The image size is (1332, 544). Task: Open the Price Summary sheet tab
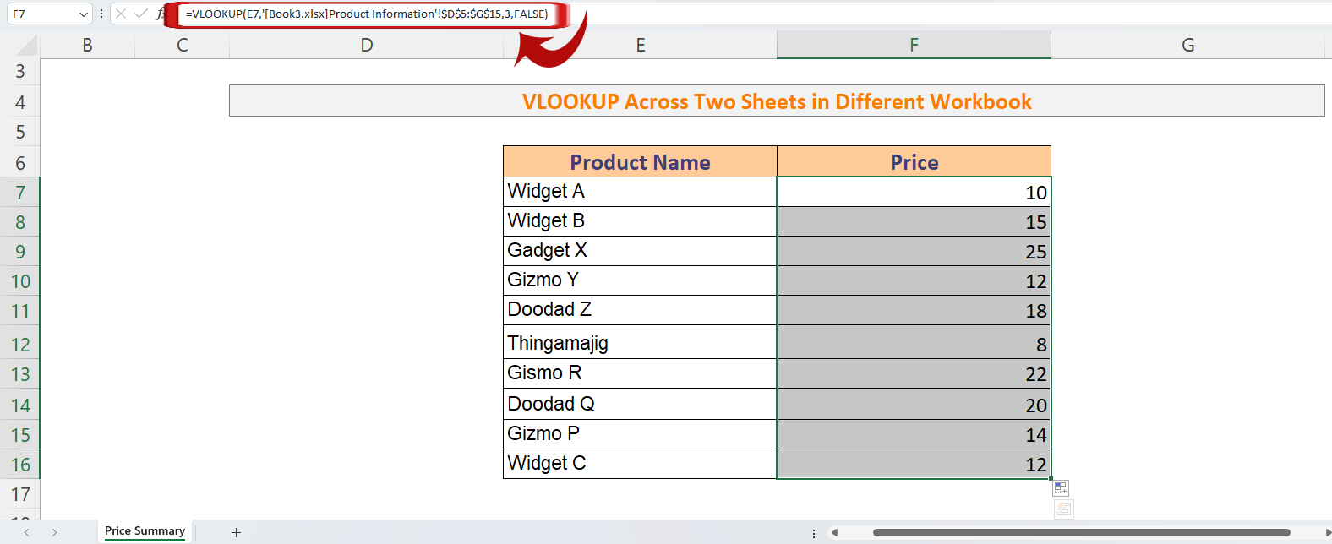(145, 531)
